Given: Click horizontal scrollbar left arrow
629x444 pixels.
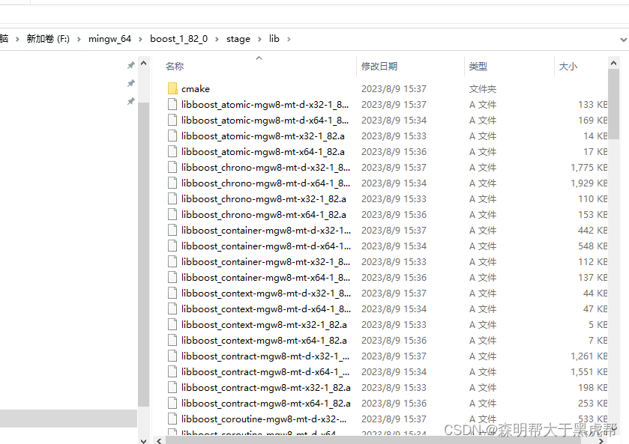Looking at the screenshot, I should coord(159,440).
